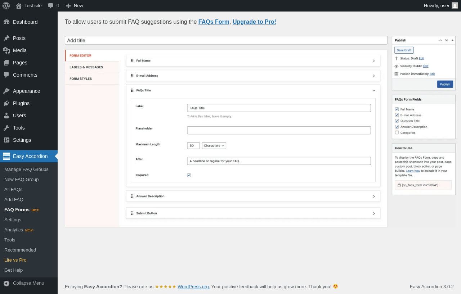Click the shortcode copy icon
Screen dimensions: 461x294
tap(399, 185)
